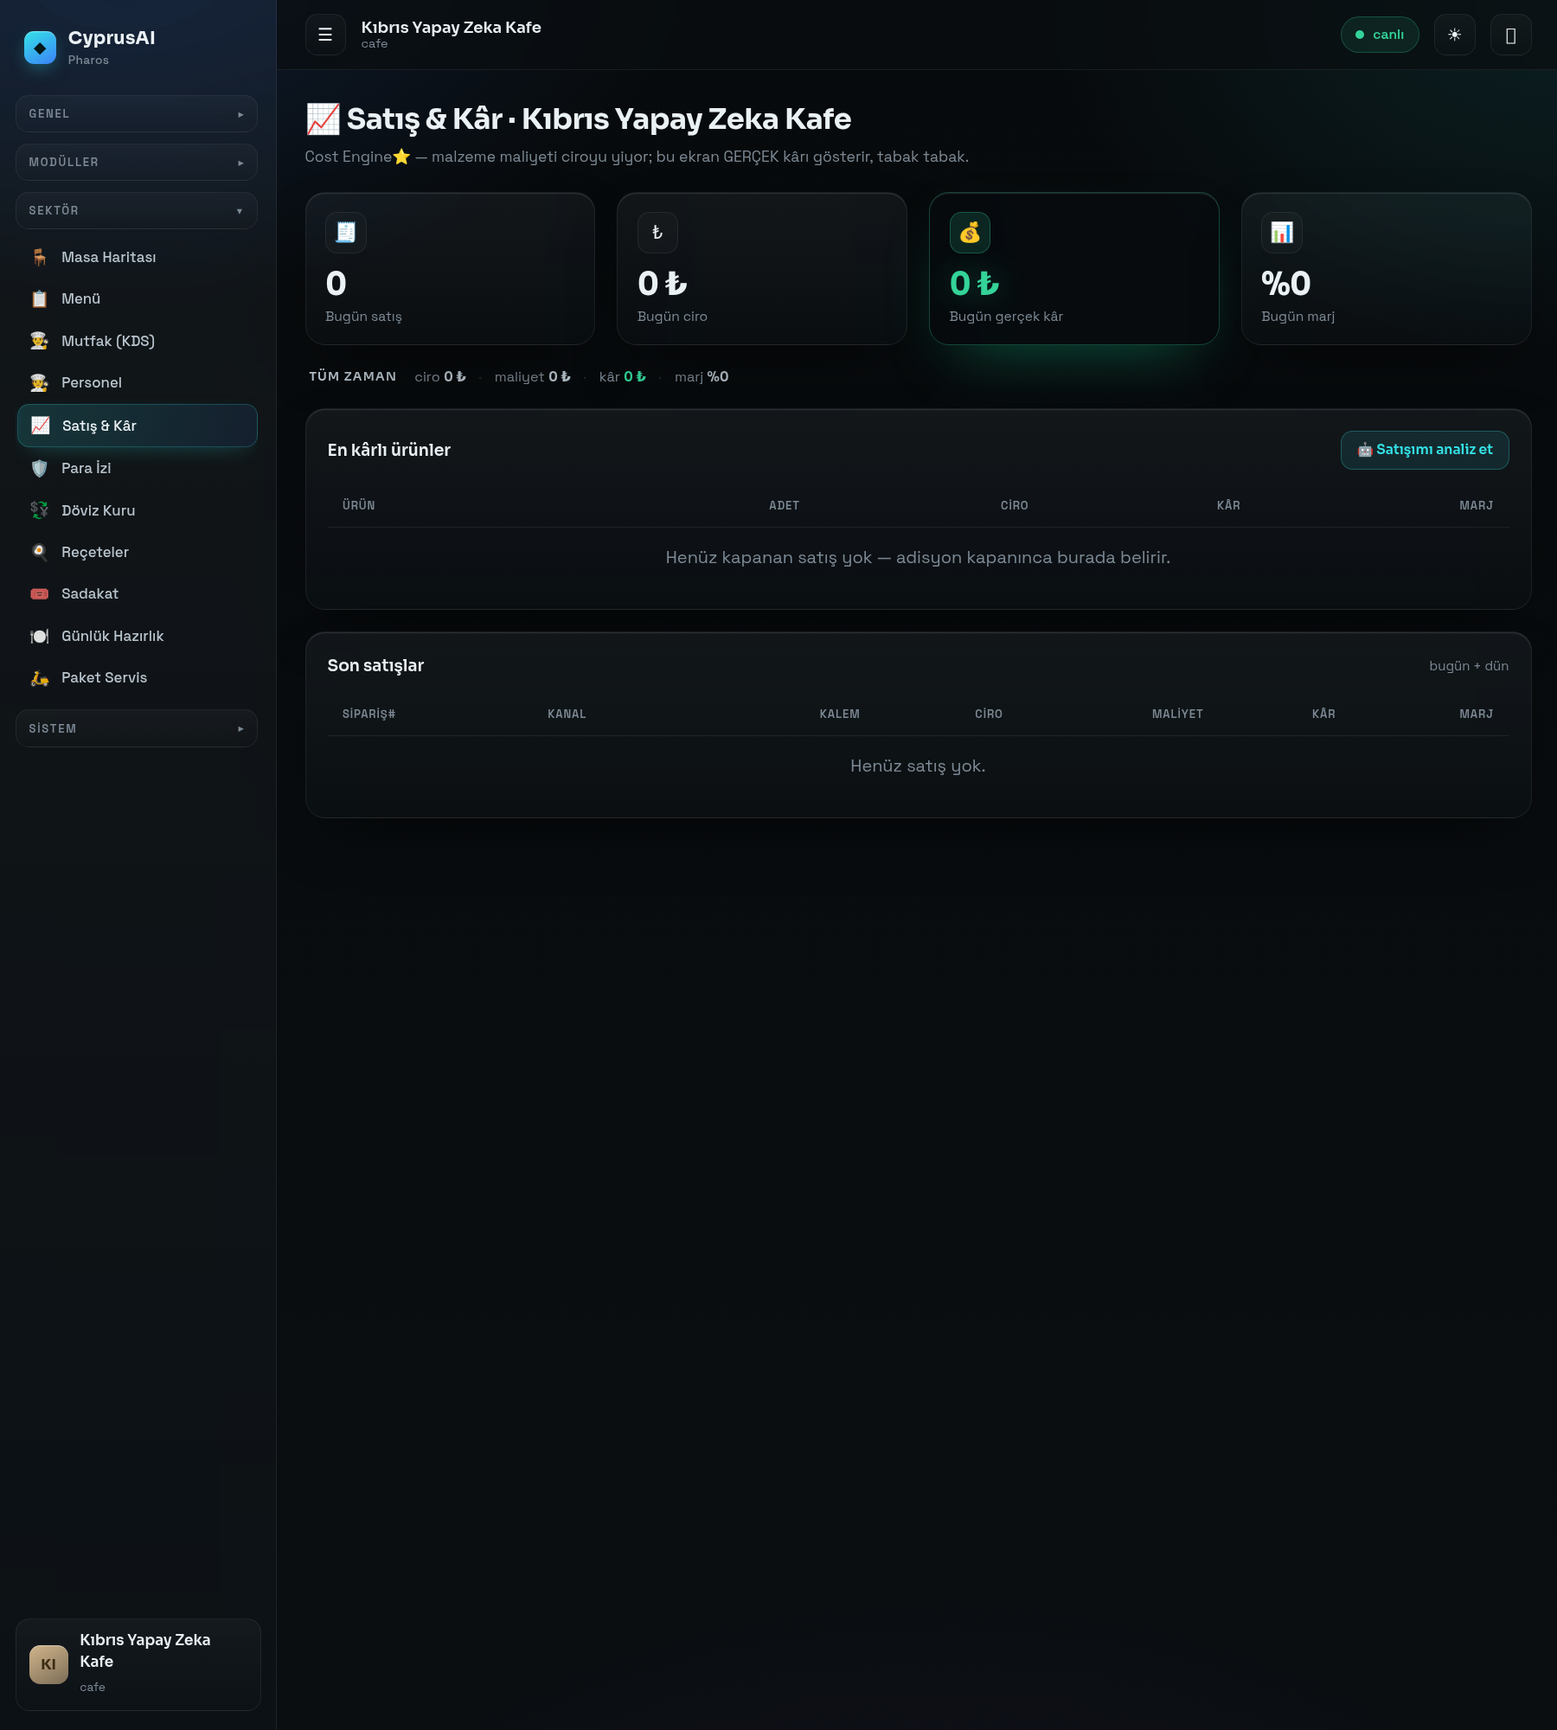
Task: Click the MALİYET column header
Action: (1177, 714)
